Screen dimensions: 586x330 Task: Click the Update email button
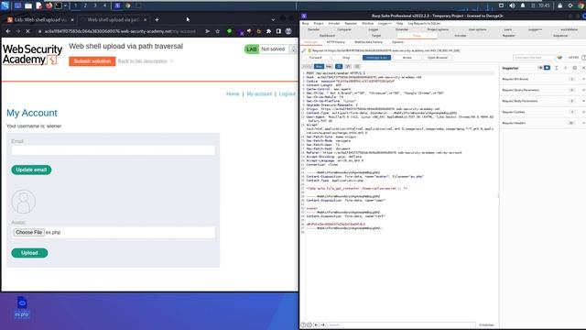(x=31, y=170)
